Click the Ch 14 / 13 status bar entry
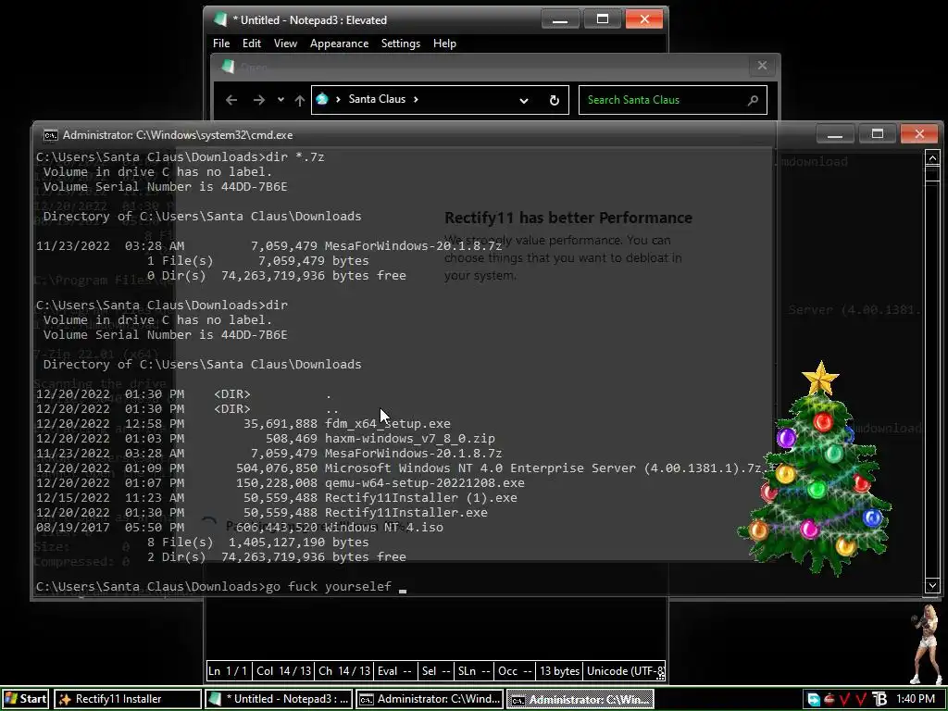This screenshot has width=948, height=711. [344, 671]
